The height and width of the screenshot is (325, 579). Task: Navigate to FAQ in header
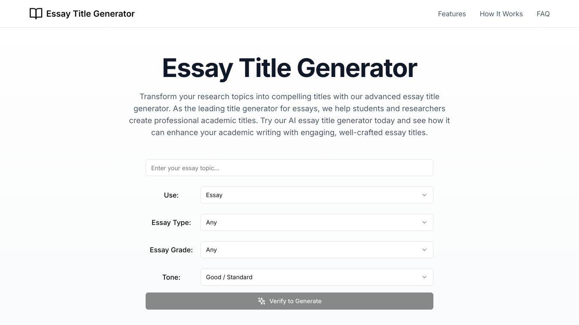click(543, 14)
